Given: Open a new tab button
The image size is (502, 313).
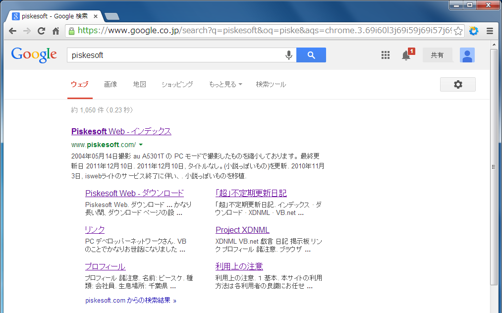Looking at the screenshot, I should pyautogui.click(x=112, y=16).
